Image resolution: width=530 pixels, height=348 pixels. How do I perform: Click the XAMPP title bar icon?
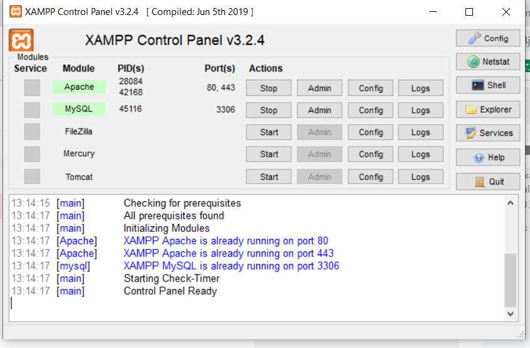click(x=16, y=11)
